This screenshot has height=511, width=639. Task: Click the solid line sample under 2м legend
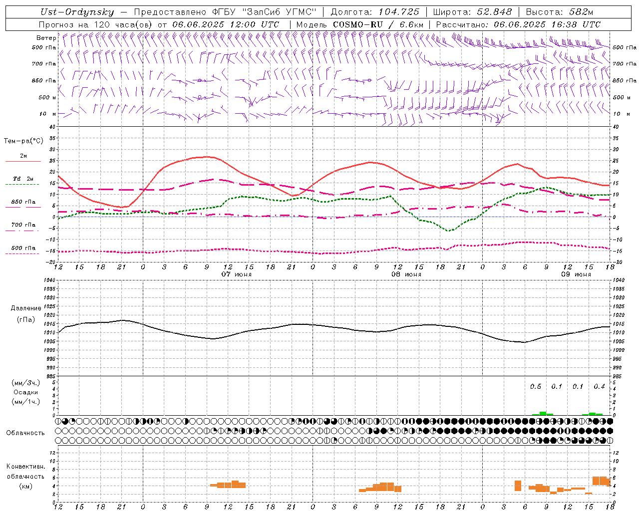(x=23, y=162)
